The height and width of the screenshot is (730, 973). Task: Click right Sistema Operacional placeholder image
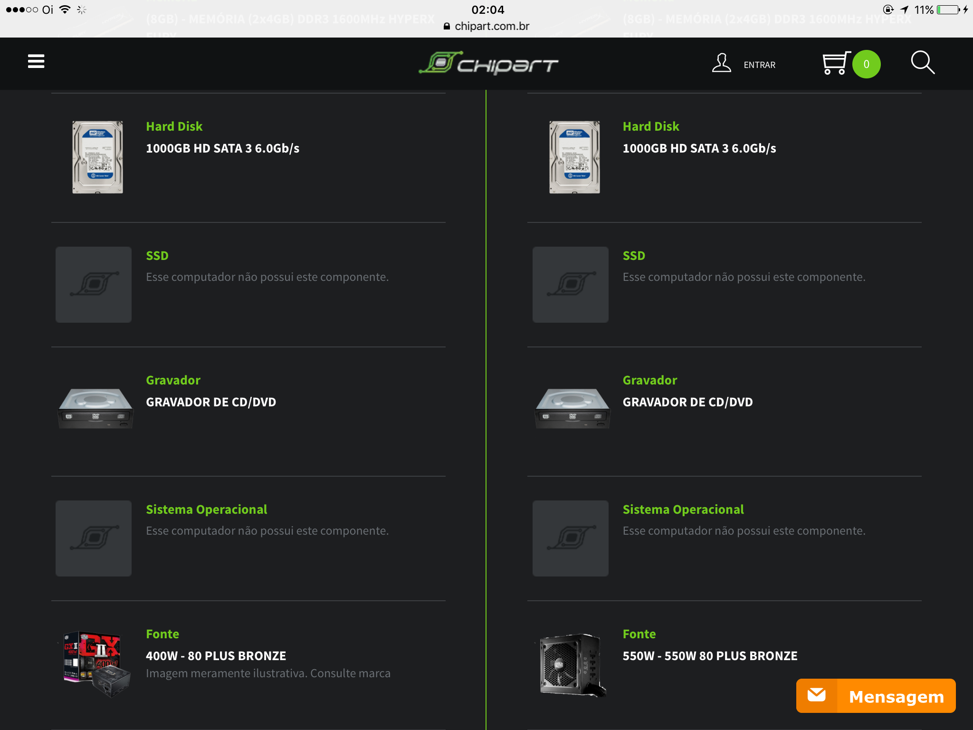[x=571, y=538]
